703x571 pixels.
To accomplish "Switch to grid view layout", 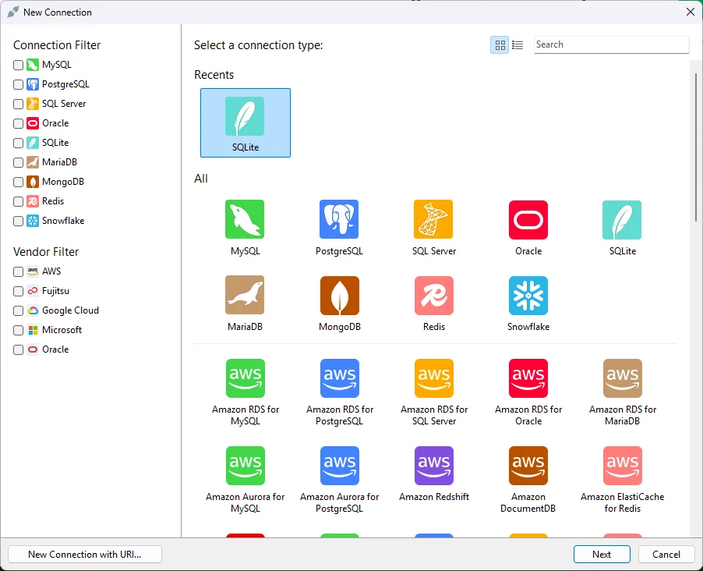I will point(500,45).
